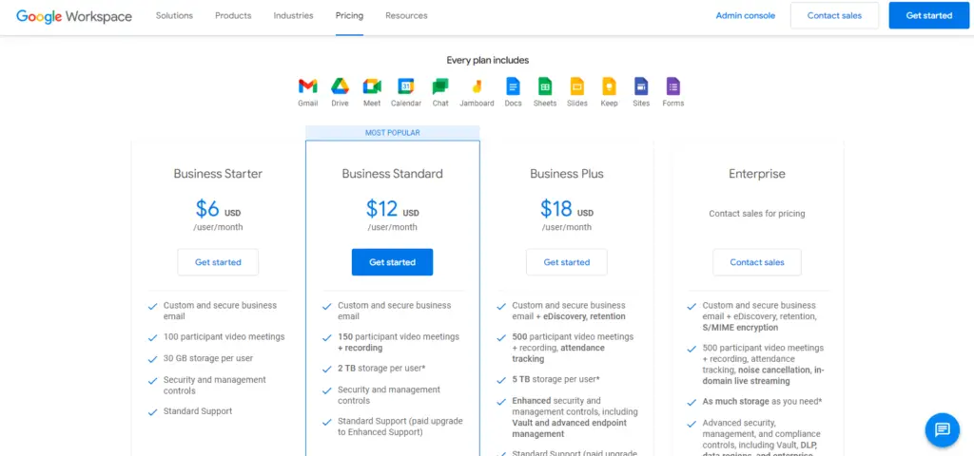Click 'Vault and advanced endpoint management' text
The height and width of the screenshot is (456, 974).
[x=569, y=428]
